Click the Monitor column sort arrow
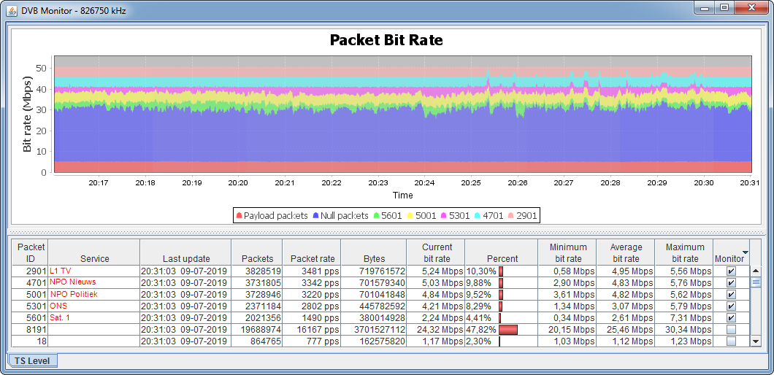The width and height of the screenshot is (774, 375). point(745,252)
